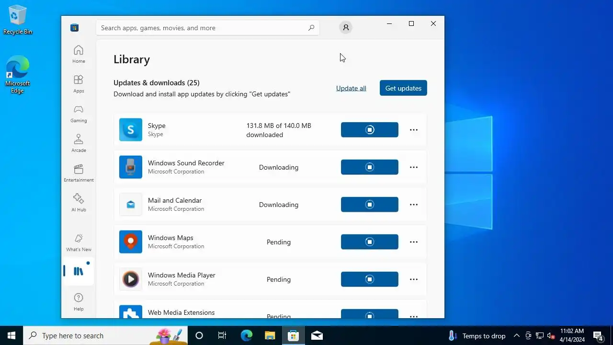The image size is (613, 345).
Task: Click the search magnifier icon in Store
Action: click(311, 28)
